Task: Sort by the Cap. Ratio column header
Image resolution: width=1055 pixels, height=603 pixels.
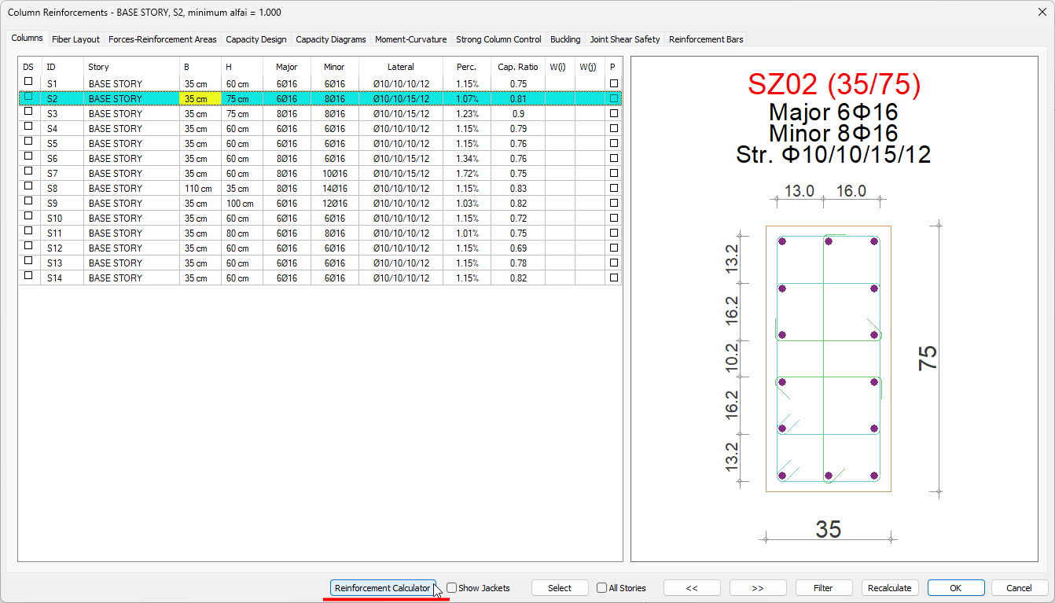Action: pos(517,67)
